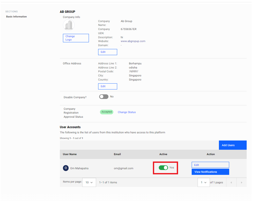The width and height of the screenshot is (259, 201).
Task: Toggle the Disable Company switch
Action: (x=104, y=96)
